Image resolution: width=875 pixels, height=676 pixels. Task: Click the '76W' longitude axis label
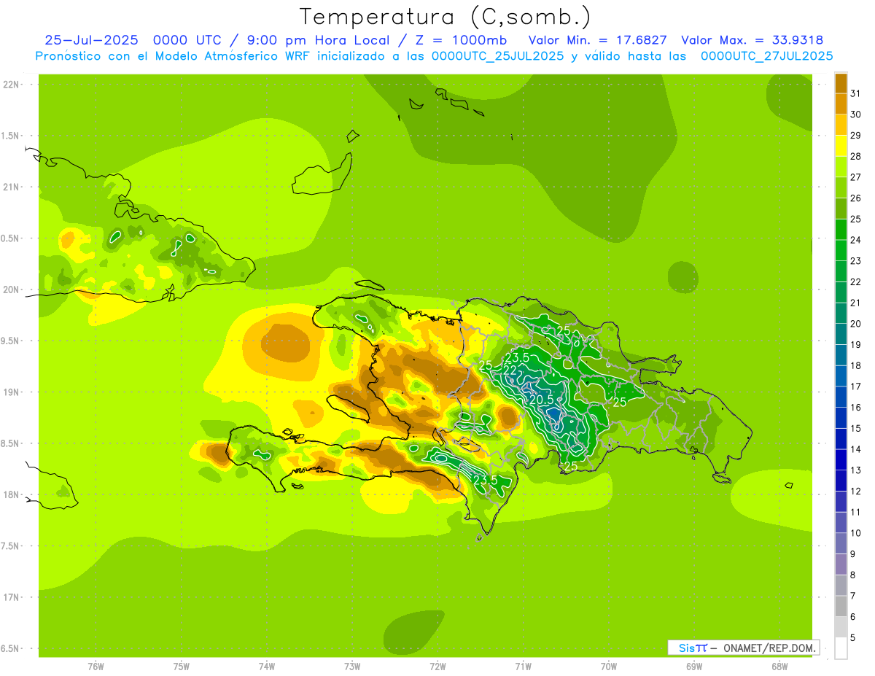click(x=96, y=667)
